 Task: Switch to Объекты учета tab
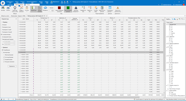[5, 16]
